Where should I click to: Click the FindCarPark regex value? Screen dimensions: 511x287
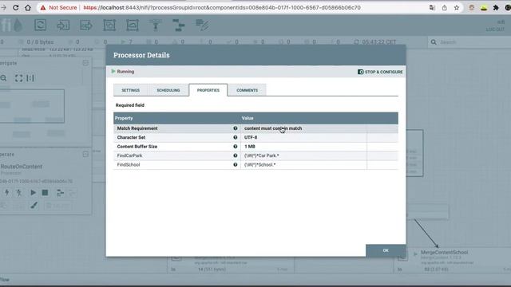[x=262, y=155]
